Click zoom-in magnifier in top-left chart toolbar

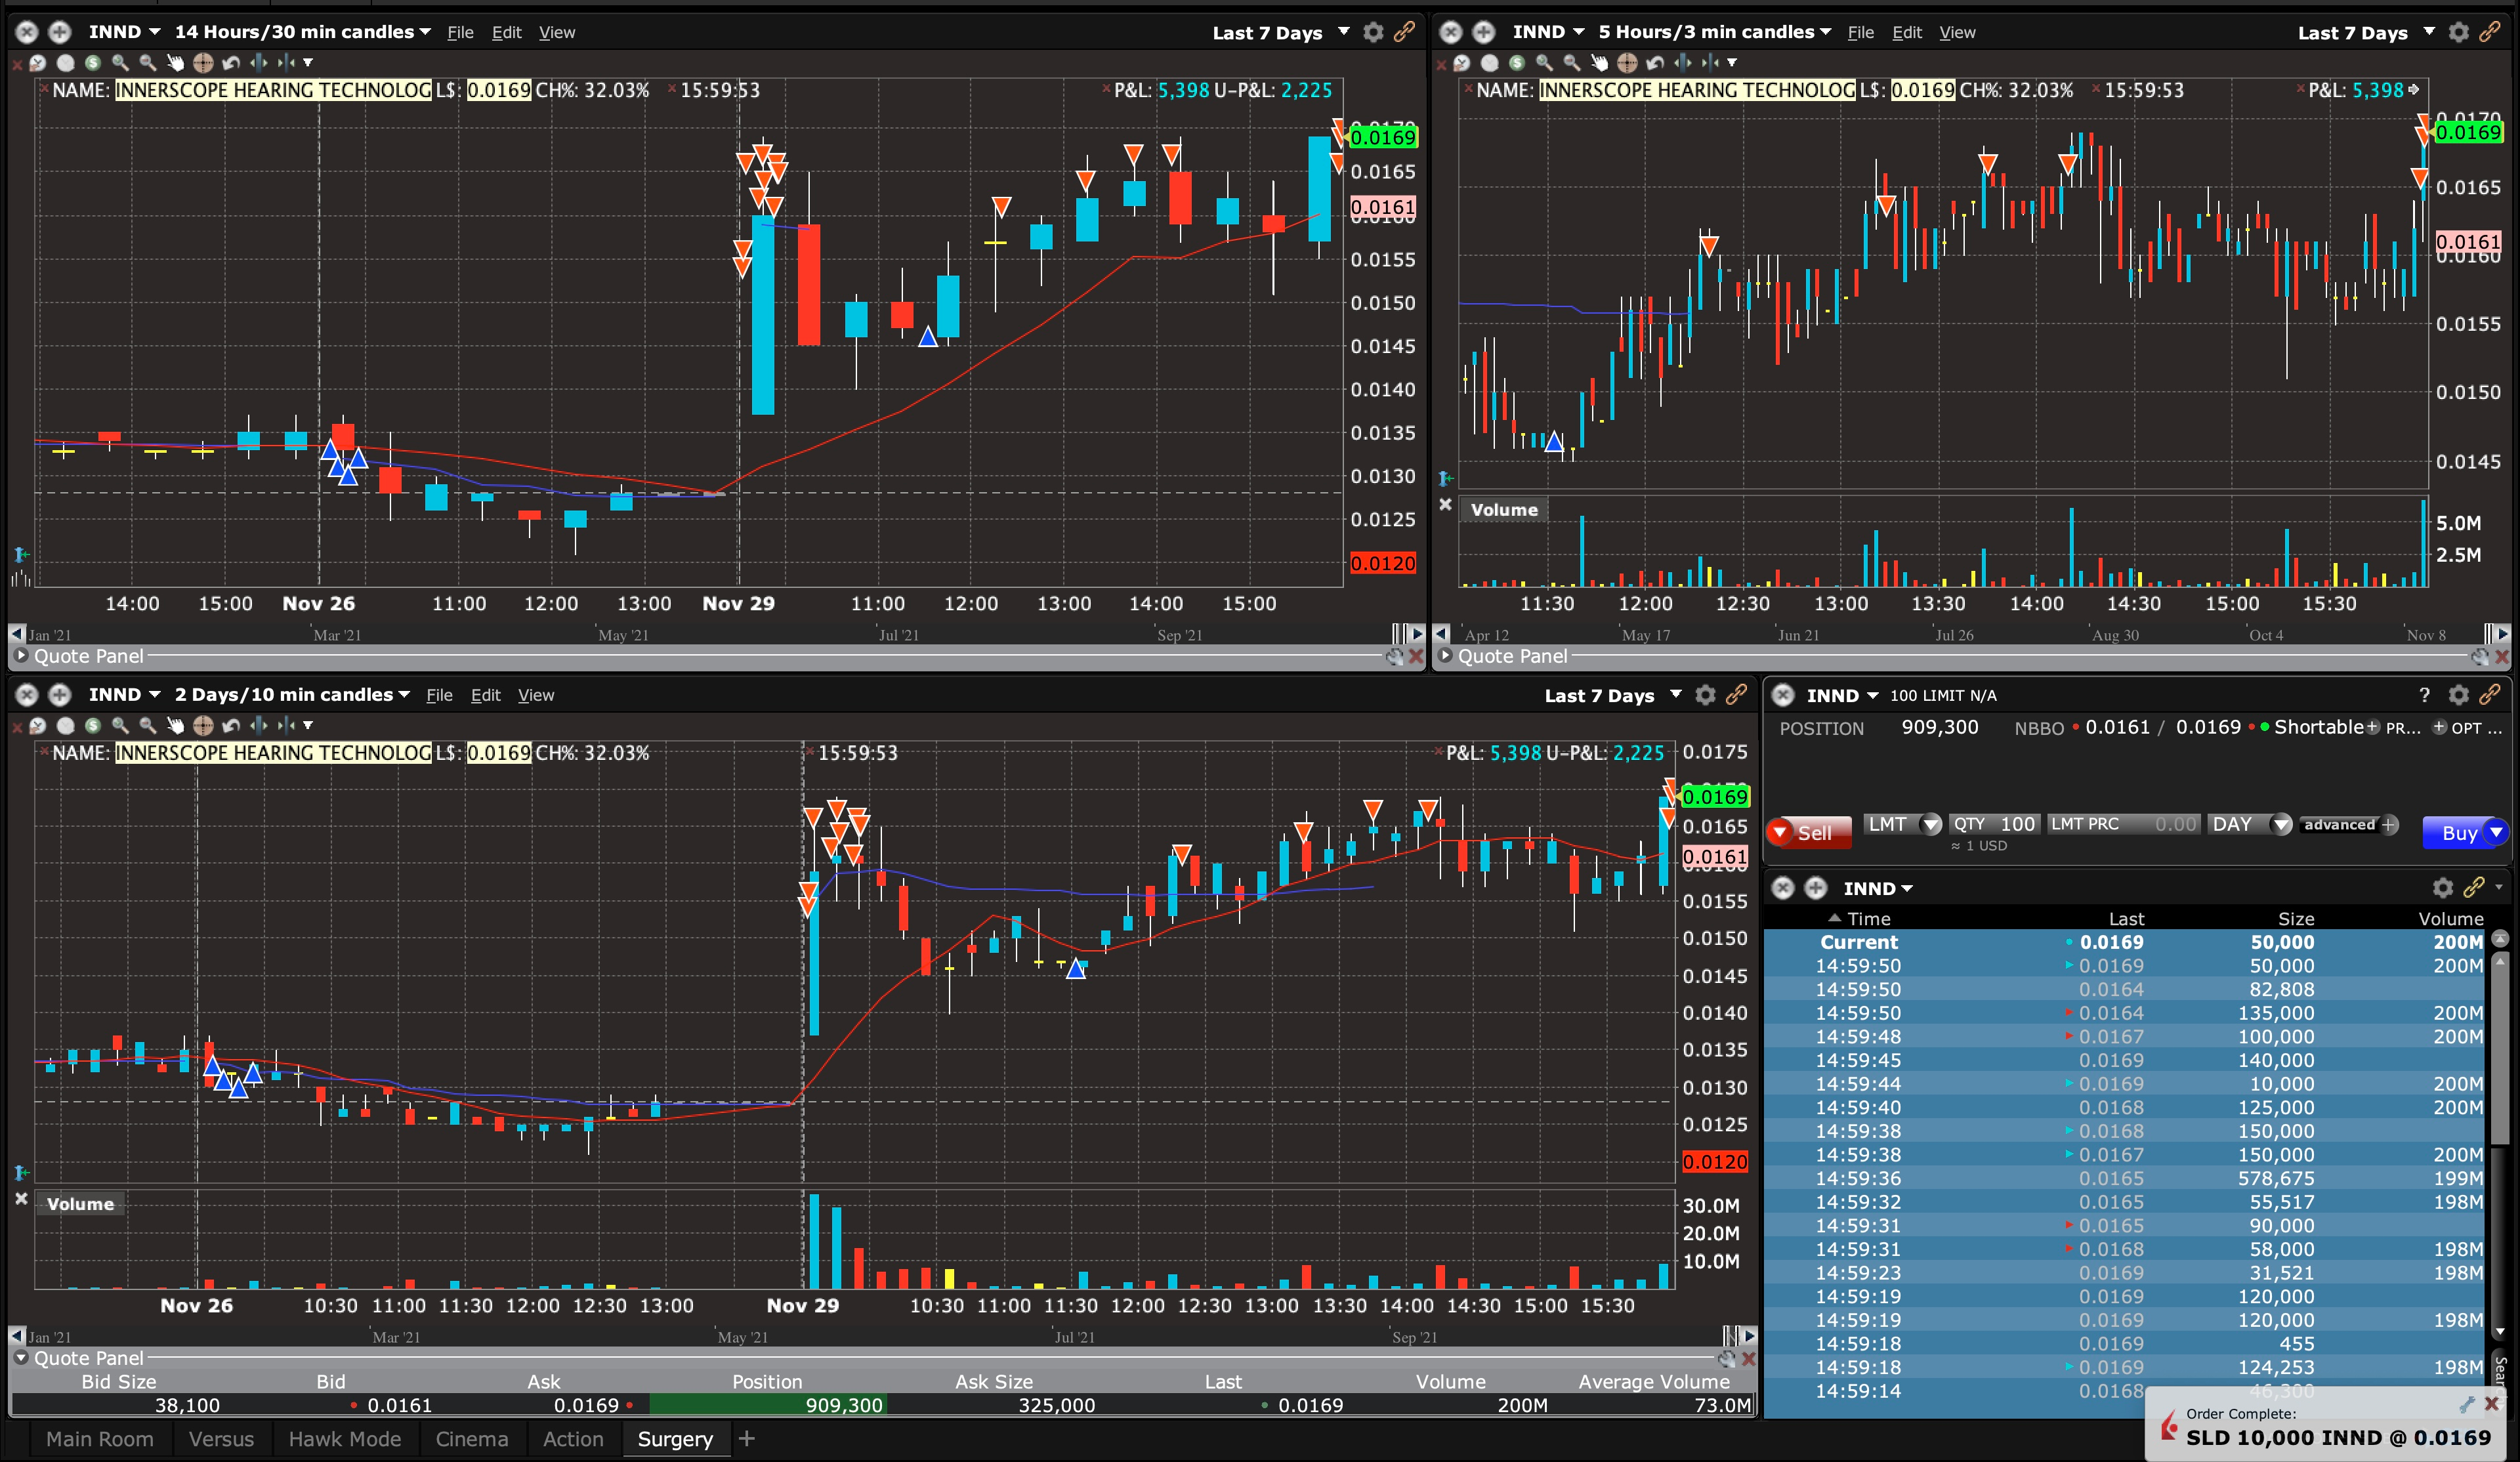coord(120,63)
